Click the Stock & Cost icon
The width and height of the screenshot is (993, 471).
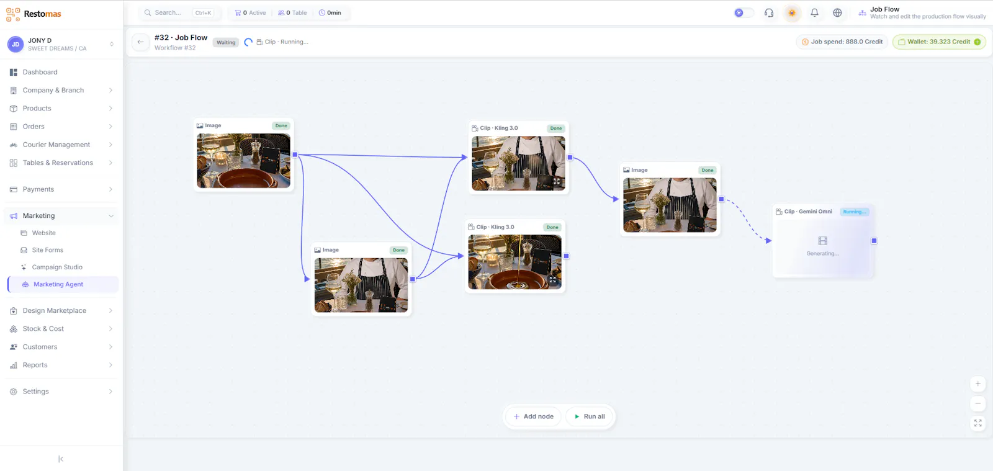coord(14,329)
